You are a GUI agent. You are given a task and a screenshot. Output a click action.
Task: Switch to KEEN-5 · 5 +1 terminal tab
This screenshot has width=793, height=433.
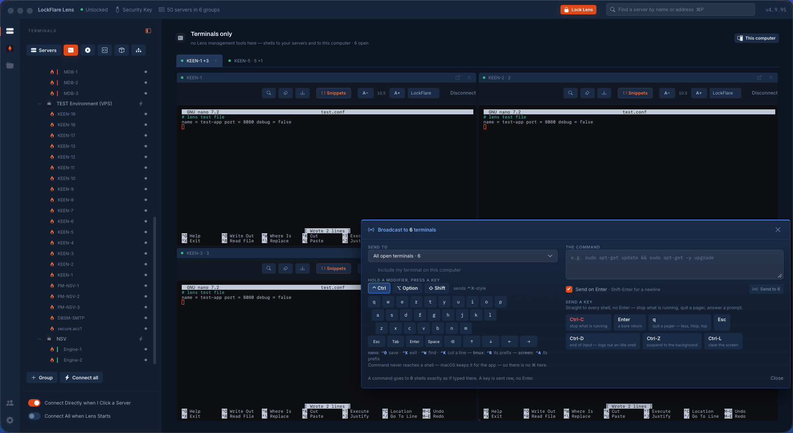(248, 61)
